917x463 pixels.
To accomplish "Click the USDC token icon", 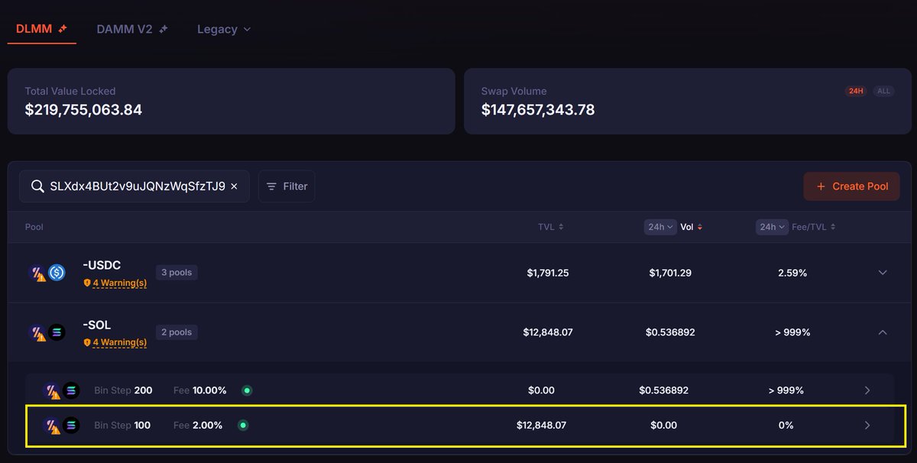I will 57,273.
